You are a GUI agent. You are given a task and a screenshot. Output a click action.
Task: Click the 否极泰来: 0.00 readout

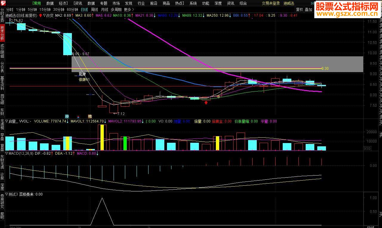(31, 194)
